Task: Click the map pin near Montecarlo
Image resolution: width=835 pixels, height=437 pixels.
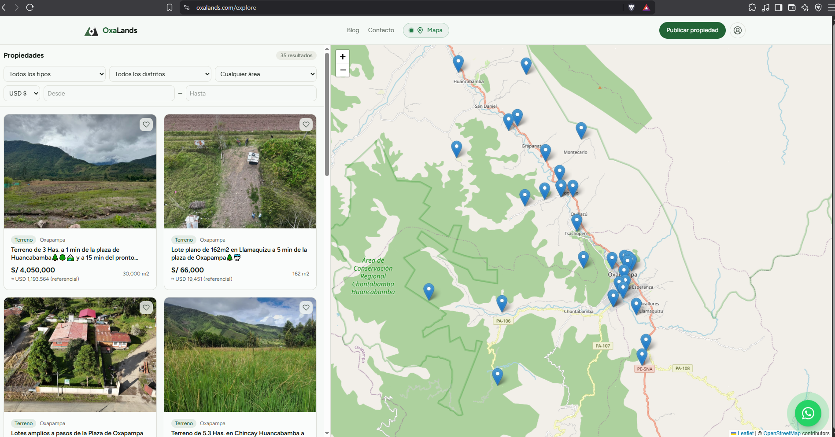Action: click(581, 131)
